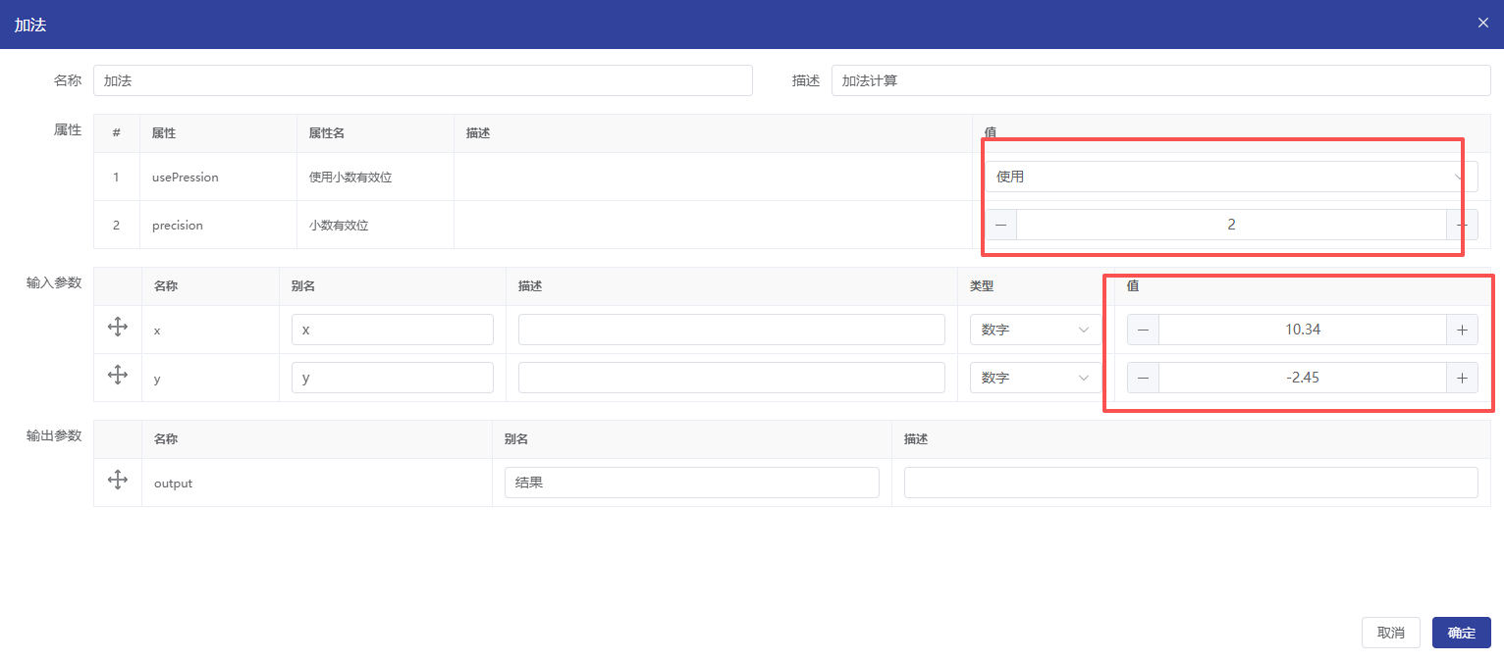Decrease y value with the minus button
Viewport: 1504px width, 662px height.
pyautogui.click(x=1143, y=378)
